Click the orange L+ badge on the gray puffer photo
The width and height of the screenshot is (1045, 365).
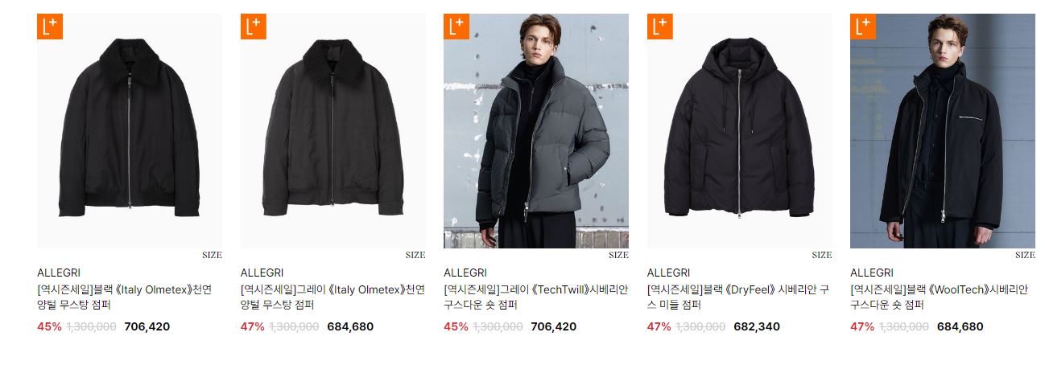[x=456, y=27]
